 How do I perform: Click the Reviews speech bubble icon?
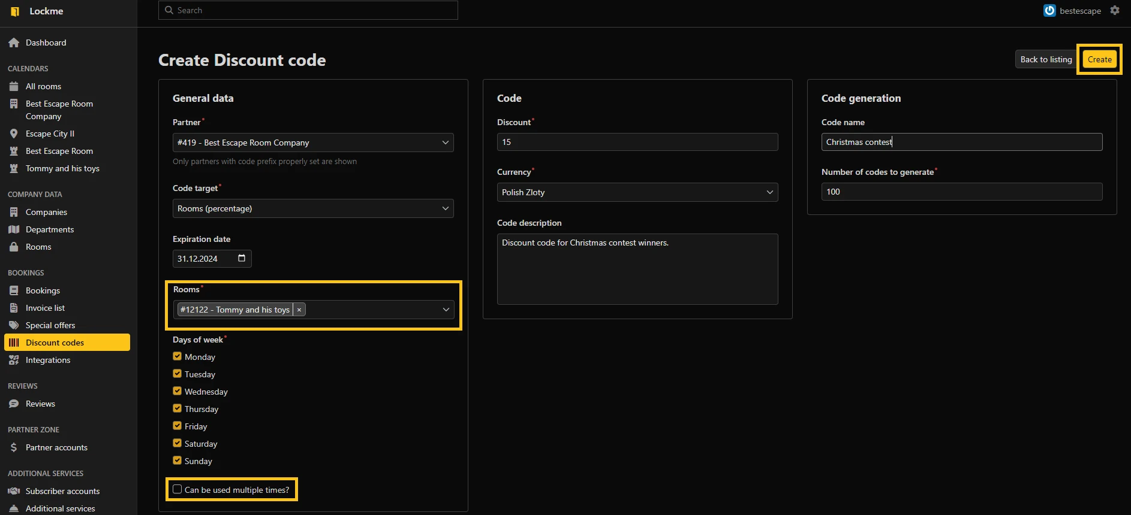coord(14,404)
